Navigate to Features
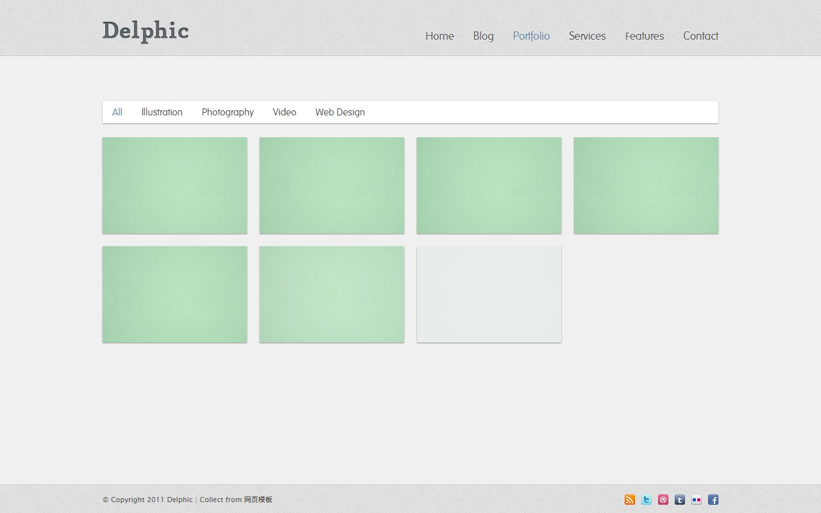The width and height of the screenshot is (821, 513). coord(645,36)
